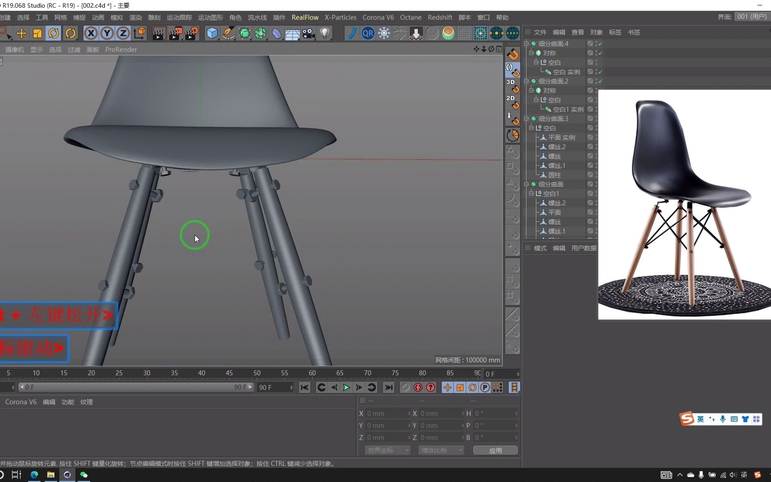771x482 pixels.
Task: Click the Camera tool icon in the toolbar
Action: pos(308,33)
